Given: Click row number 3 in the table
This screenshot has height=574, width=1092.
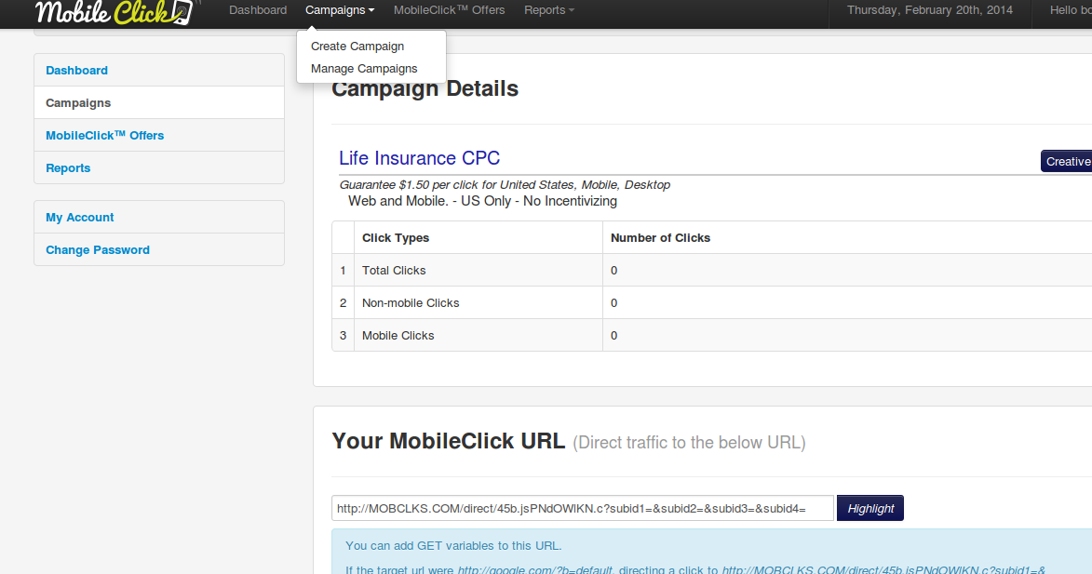Looking at the screenshot, I should (343, 336).
